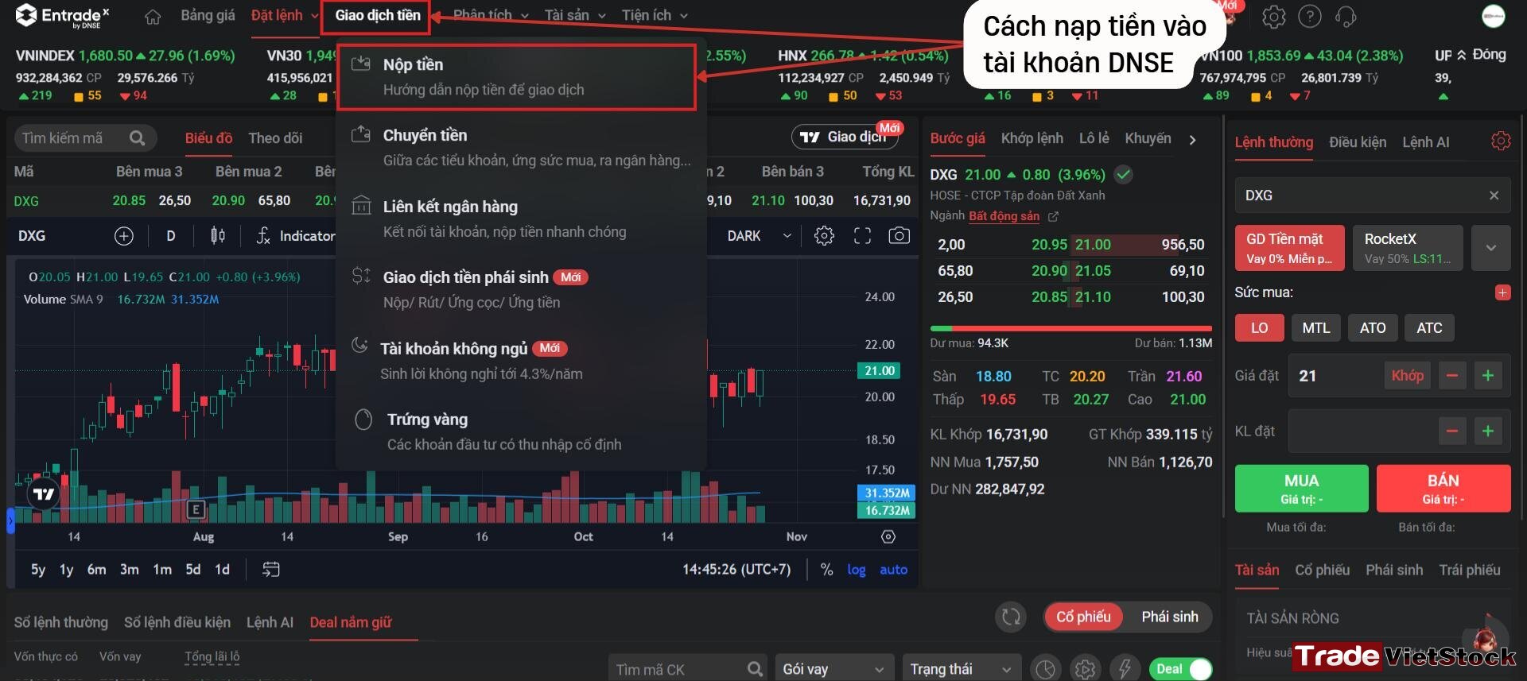The height and width of the screenshot is (681, 1527).
Task: Open the user avatar in top right
Action: pos(1493,16)
